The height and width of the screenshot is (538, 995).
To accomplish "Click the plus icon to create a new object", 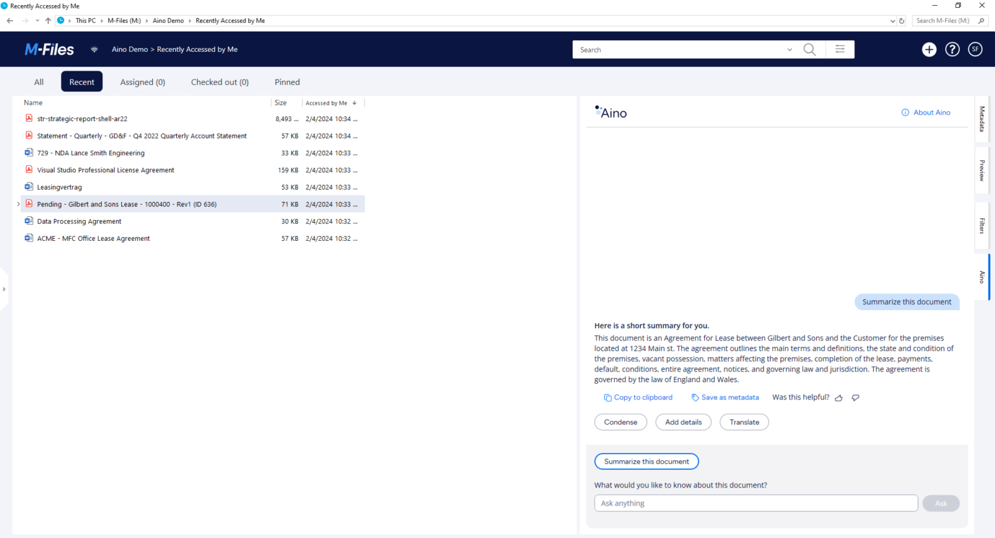I will (x=929, y=49).
